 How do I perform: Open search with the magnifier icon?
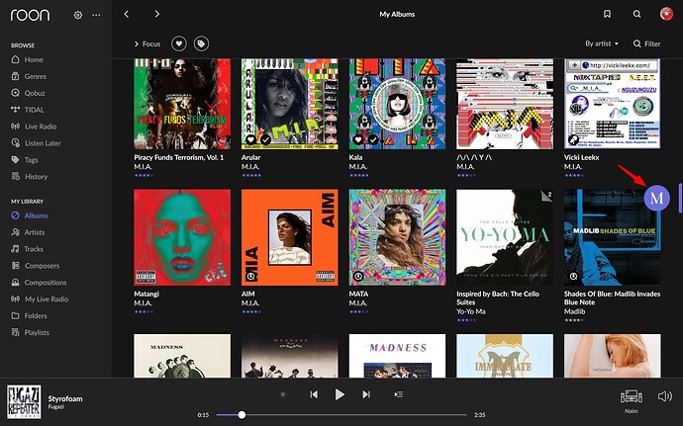pyautogui.click(x=636, y=15)
